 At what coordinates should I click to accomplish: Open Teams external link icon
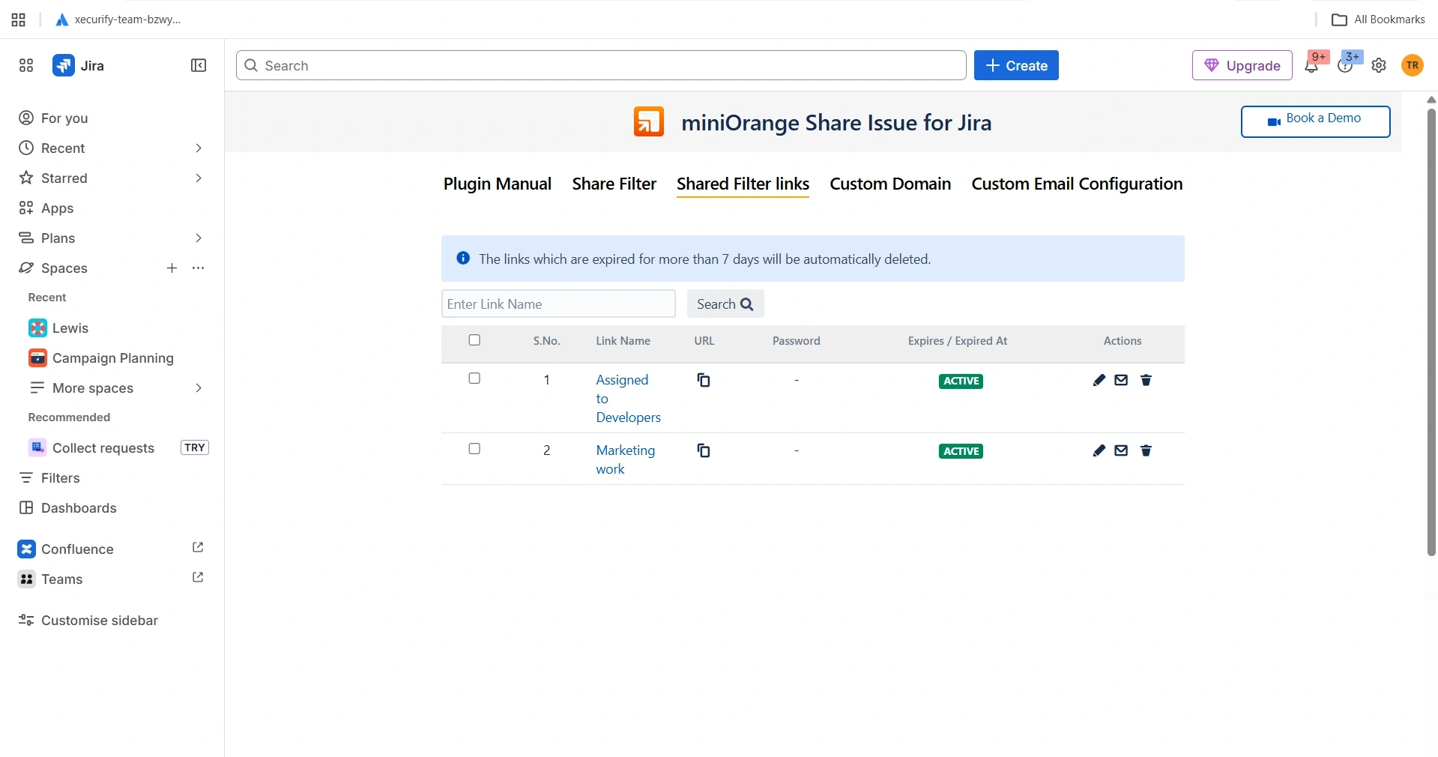point(198,578)
